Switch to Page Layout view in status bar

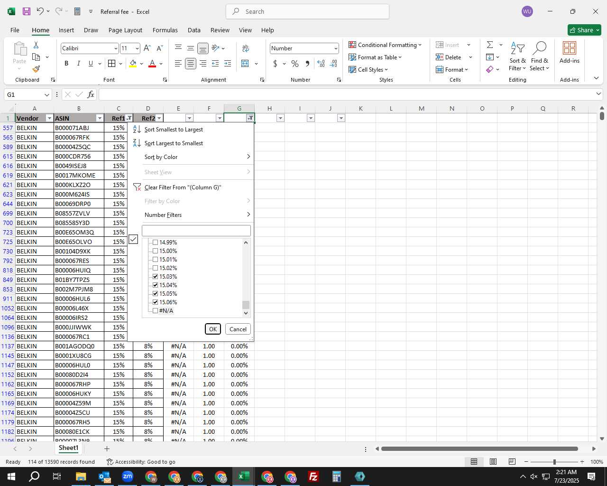[x=493, y=462]
